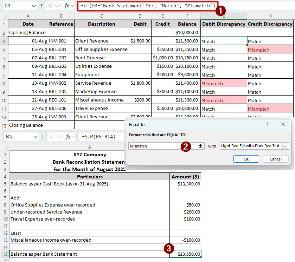295x262 pixels.
Task: Click the Mismatch value input field
Action: click(x=155, y=146)
